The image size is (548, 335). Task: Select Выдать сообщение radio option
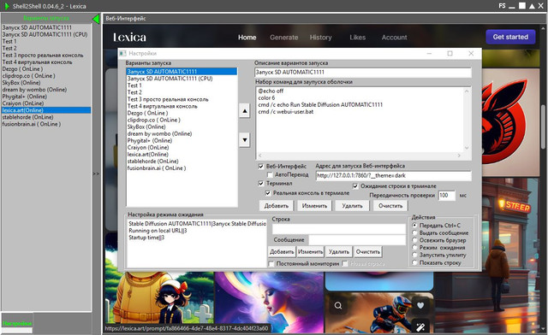point(414,232)
